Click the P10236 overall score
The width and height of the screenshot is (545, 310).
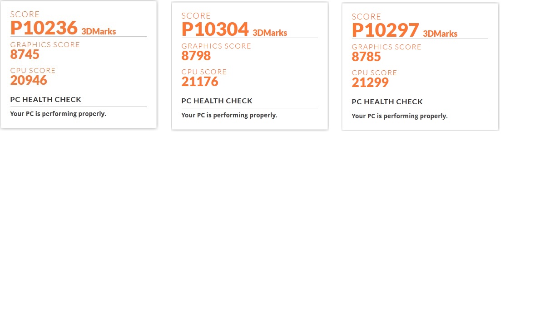click(x=44, y=28)
